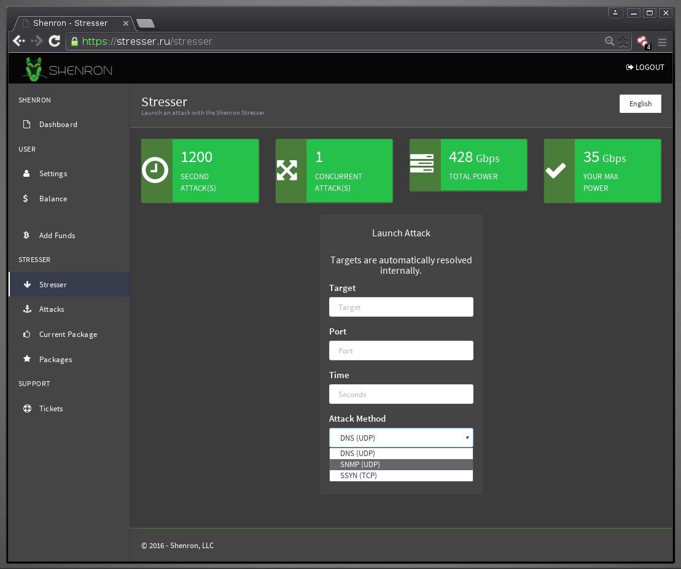Open a new browser tab
Screen dimensions: 681x569
click(146, 23)
